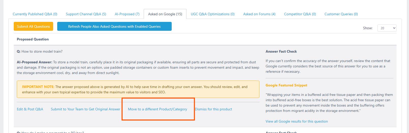Dismiss the question for this product
The height and width of the screenshot is (133, 409).
(213, 109)
